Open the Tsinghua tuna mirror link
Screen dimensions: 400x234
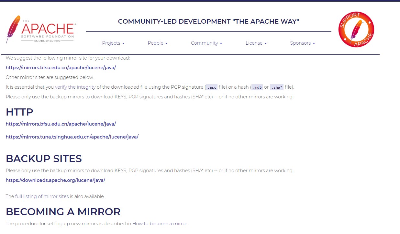coord(72,137)
